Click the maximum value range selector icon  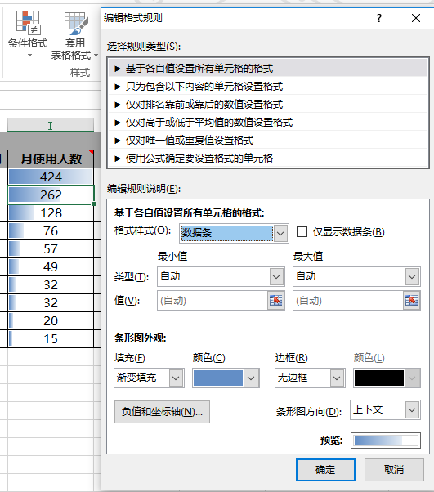pos(411,301)
